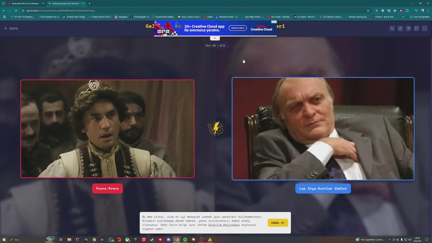This screenshot has height=243, width=432.
Task: Open the Windows Start menu
Action: (4, 240)
